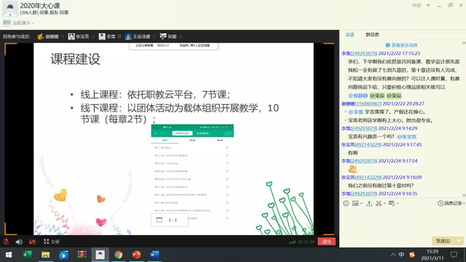
Task: Open Google Chrome from the taskbar
Action: 118,255
